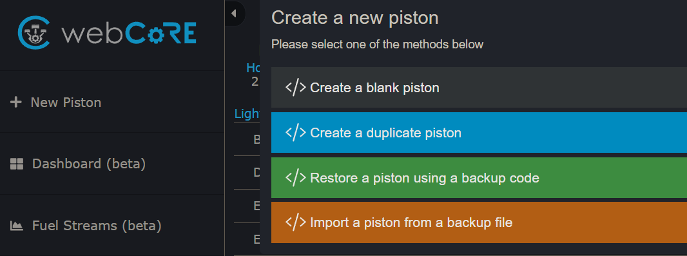
Task: Click the webCoRE wordmark text
Action: 129,33
